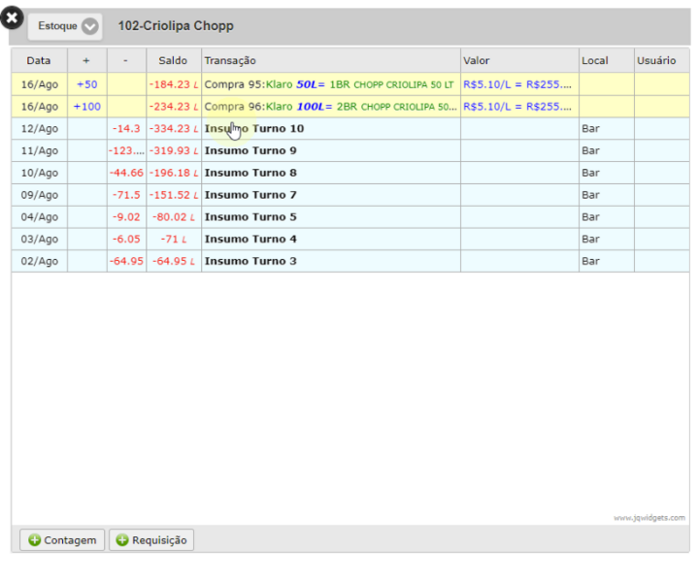Click the -71 L saldo cell
Viewport: 699px width, 582px height.
coord(174,240)
